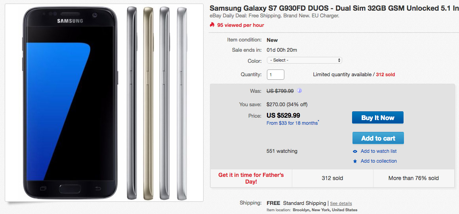Click the flame icon beside viewed per hour

pos(212,25)
